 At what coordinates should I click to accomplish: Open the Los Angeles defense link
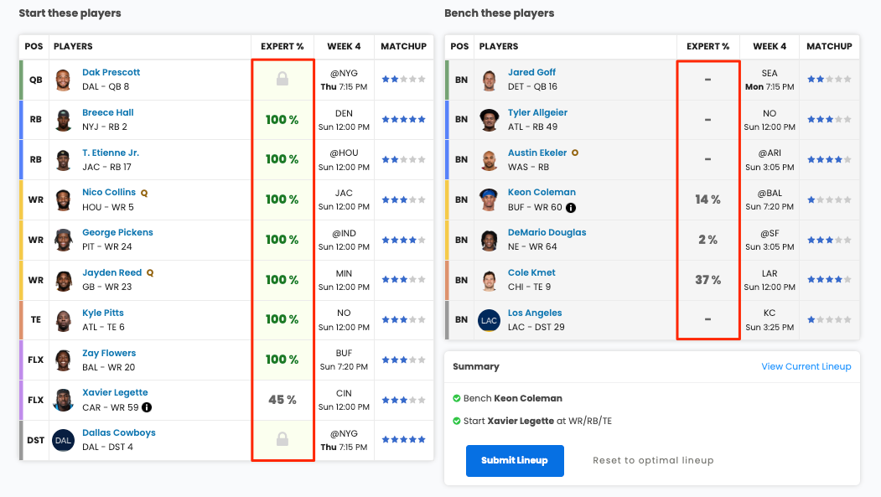(x=535, y=313)
